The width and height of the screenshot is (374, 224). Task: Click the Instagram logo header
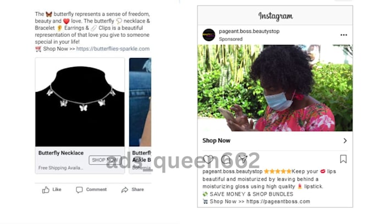click(x=276, y=16)
